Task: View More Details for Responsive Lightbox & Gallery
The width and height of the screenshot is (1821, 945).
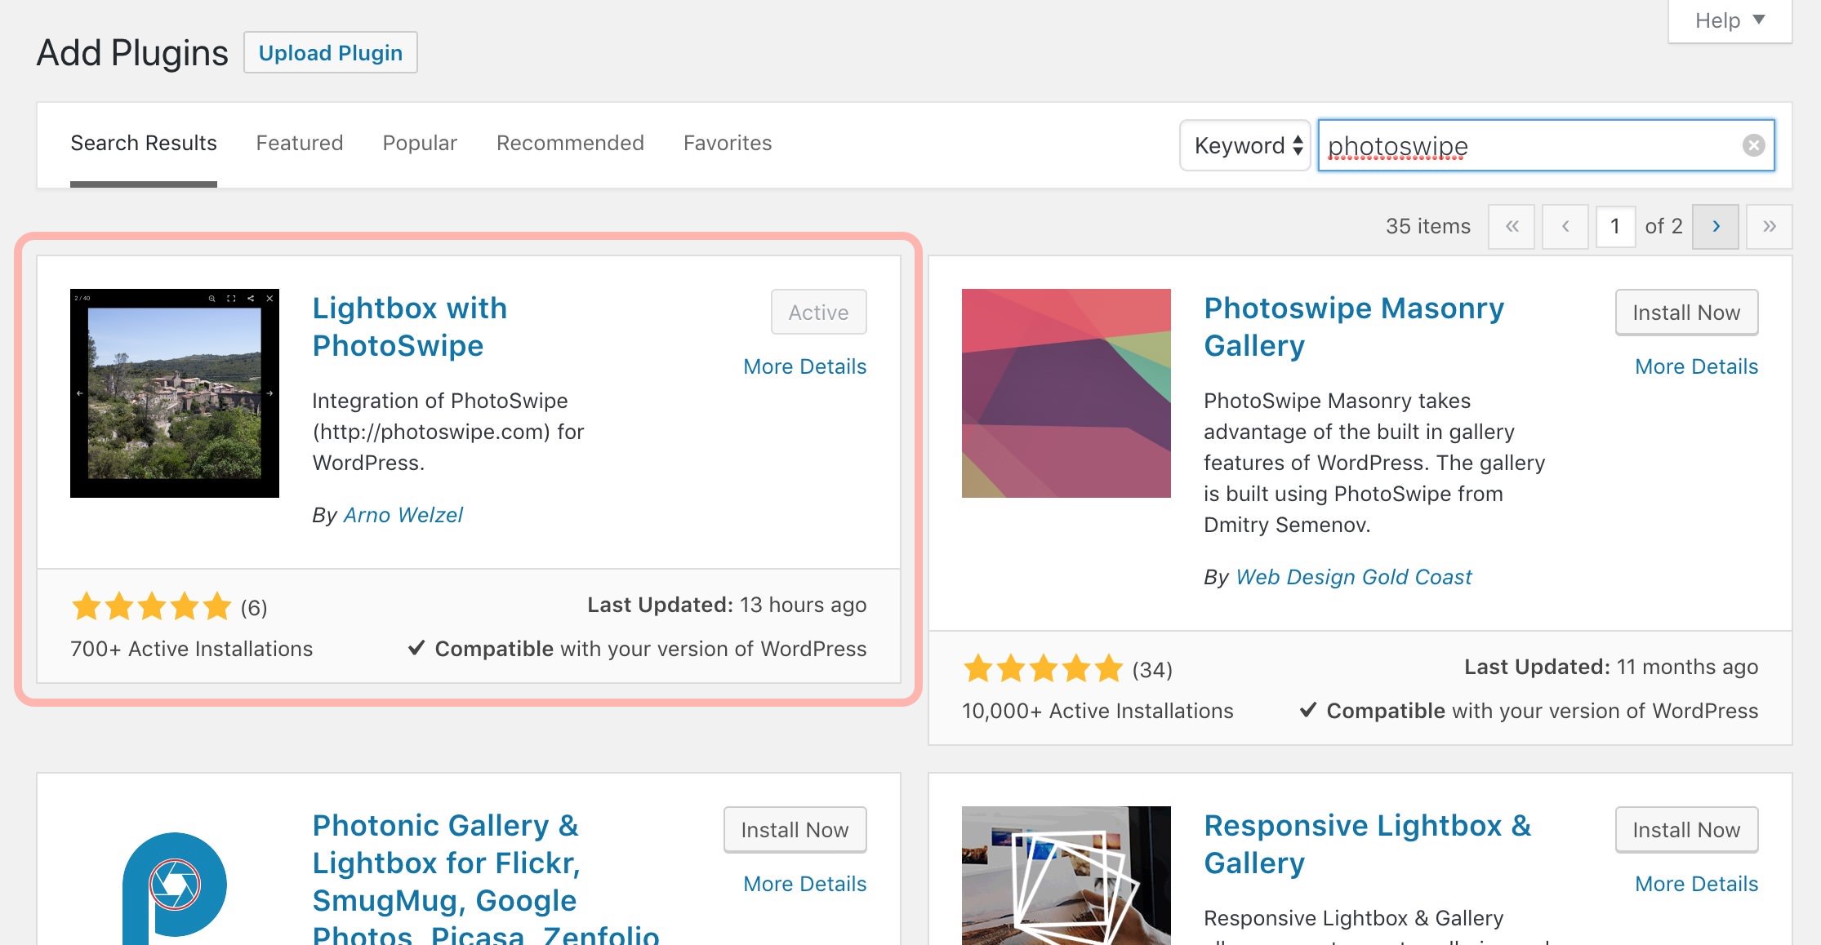Action: click(1696, 884)
